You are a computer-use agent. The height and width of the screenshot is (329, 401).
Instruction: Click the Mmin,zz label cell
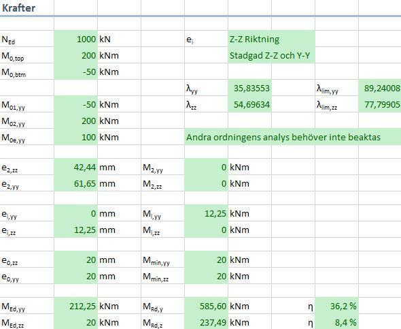(162, 277)
